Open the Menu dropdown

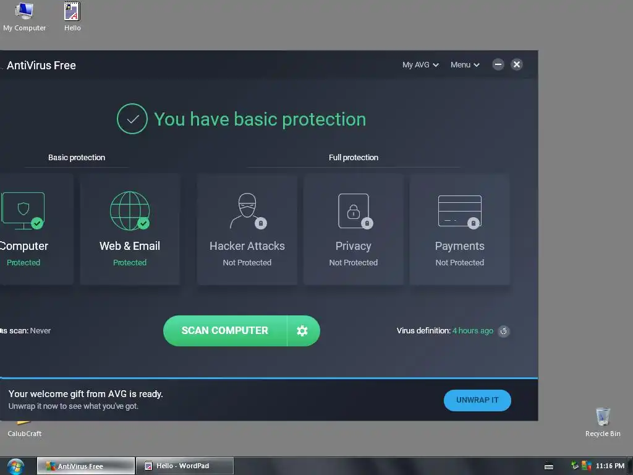coord(465,65)
